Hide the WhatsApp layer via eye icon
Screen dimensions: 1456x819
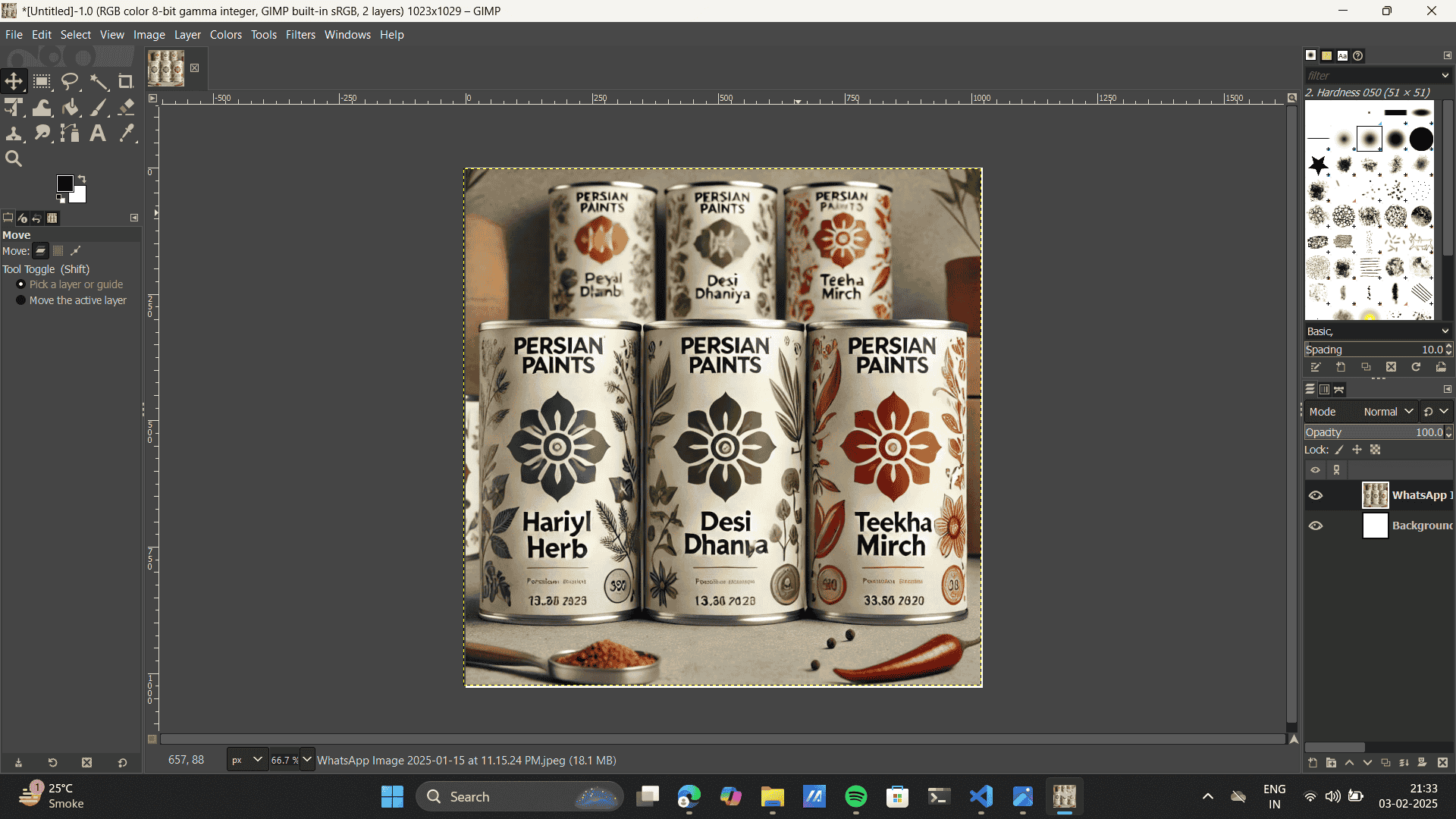click(x=1316, y=495)
